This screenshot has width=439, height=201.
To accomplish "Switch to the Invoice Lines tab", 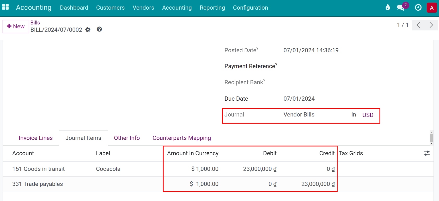I will pos(36,138).
